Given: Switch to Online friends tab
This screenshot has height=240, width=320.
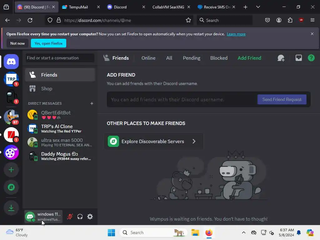Looking at the screenshot, I should pos(148,58).
